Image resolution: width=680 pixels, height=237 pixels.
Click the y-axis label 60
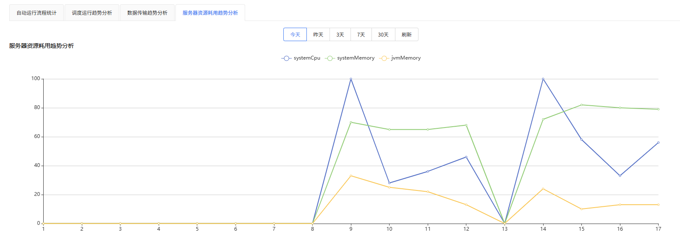(37, 136)
